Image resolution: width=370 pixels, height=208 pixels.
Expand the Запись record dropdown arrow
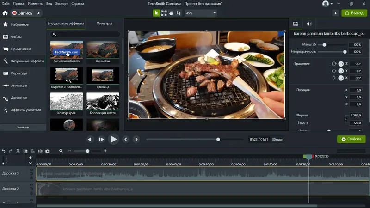coord(37,13)
